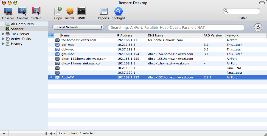Select the tee.home.zinkwazi.com row name
Screen dimensions: 267x136
click(79, 40)
